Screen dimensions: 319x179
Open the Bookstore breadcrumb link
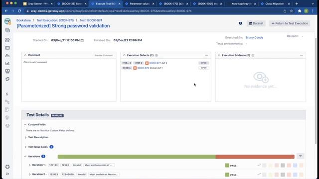pos(23,20)
